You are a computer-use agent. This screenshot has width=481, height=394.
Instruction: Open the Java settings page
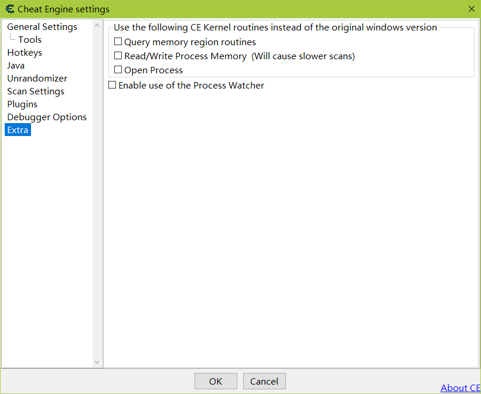16,66
